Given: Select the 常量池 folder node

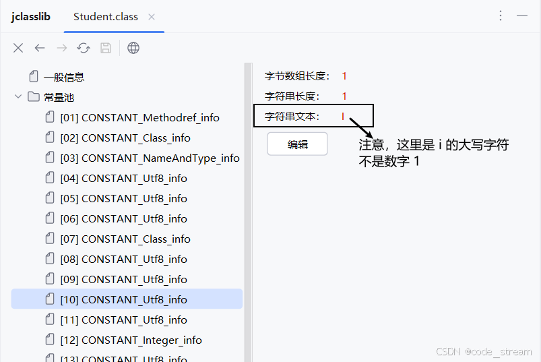Looking at the screenshot, I should pos(59,97).
